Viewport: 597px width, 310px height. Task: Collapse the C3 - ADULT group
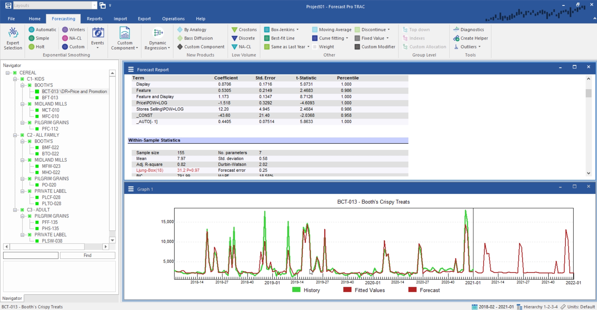pos(15,210)
